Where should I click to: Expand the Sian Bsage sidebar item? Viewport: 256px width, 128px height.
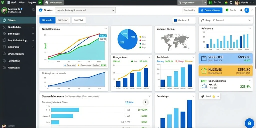pos(18,34)
